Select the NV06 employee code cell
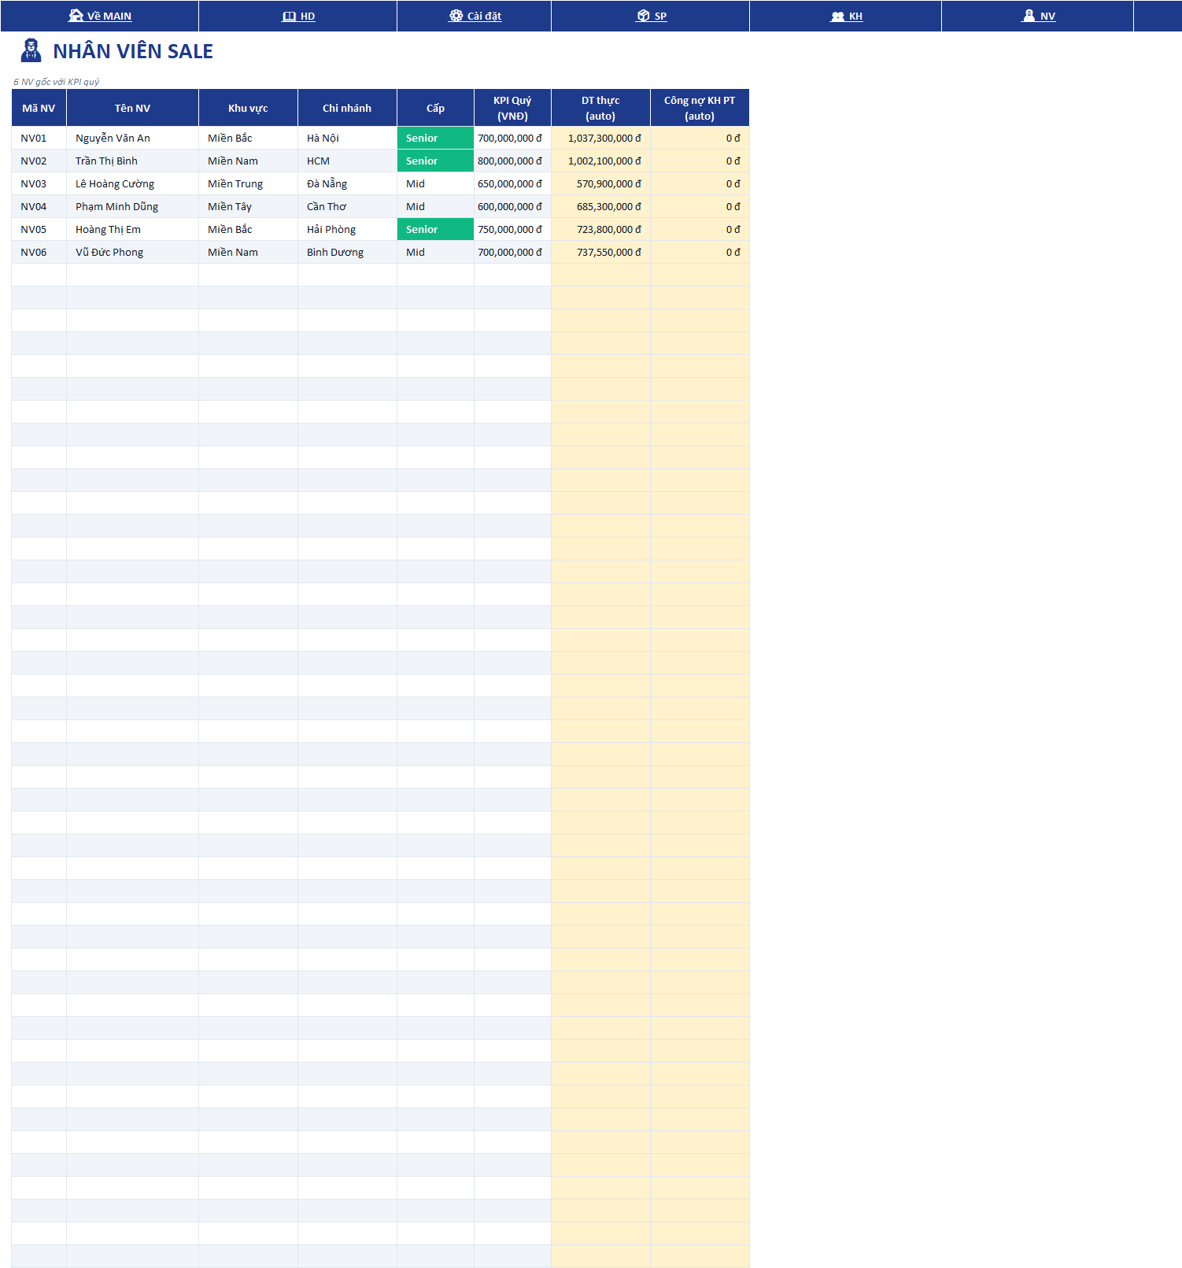 click(39, 252)
